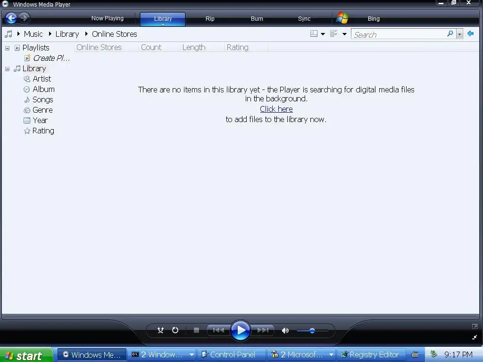The height and width of the screenshot is (362, 483).
Task: Click the Stop button
Action: coord(196,330)
